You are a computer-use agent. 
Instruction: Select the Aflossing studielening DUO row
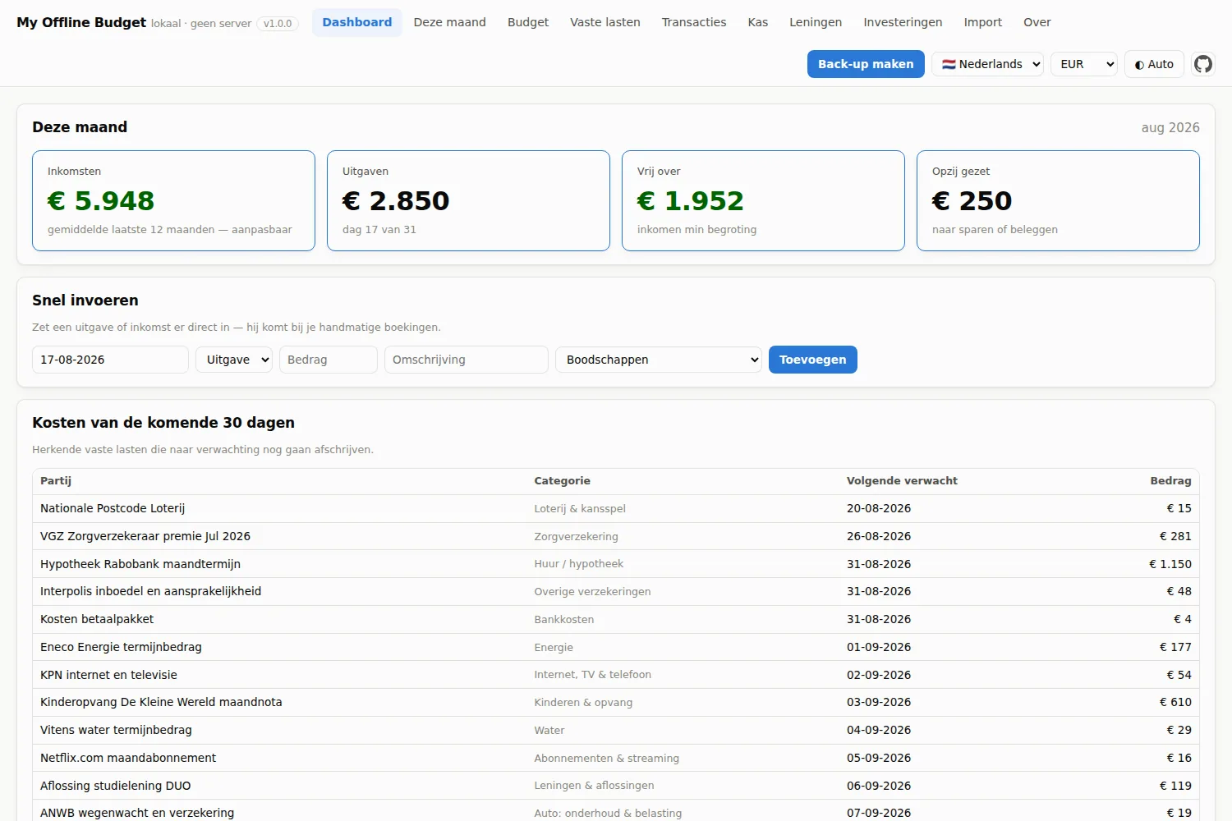[x=616, y=786]
